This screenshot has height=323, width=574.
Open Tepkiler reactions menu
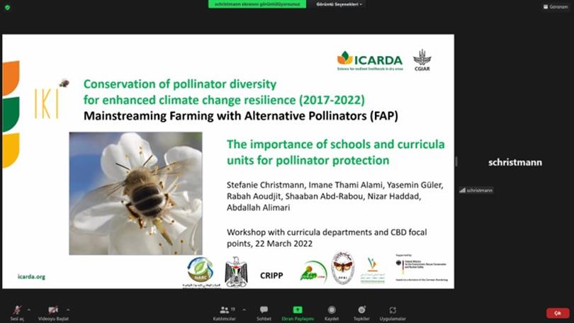tap(361, 312)
